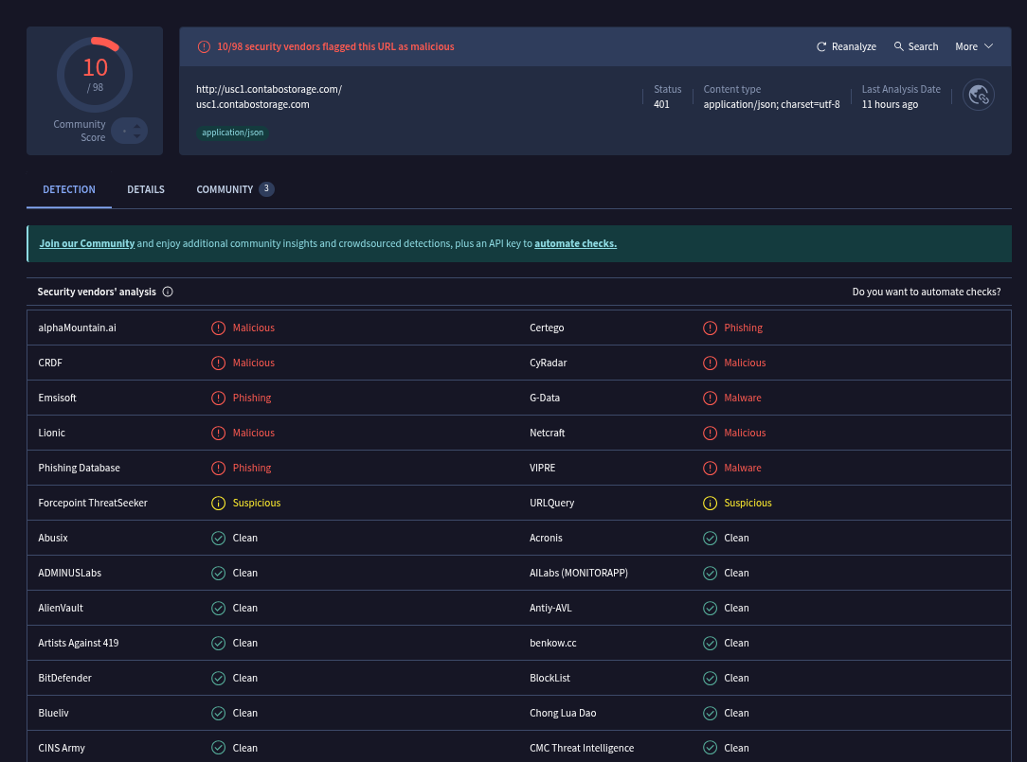
Task: Switch to the Details tab
Action: pos(146,189)
